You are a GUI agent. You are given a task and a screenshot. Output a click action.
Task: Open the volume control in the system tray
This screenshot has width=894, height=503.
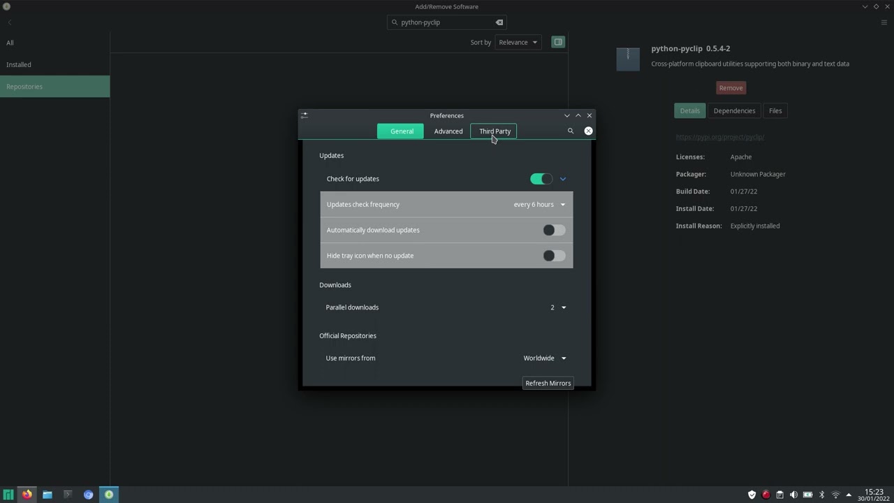(793, 495)
